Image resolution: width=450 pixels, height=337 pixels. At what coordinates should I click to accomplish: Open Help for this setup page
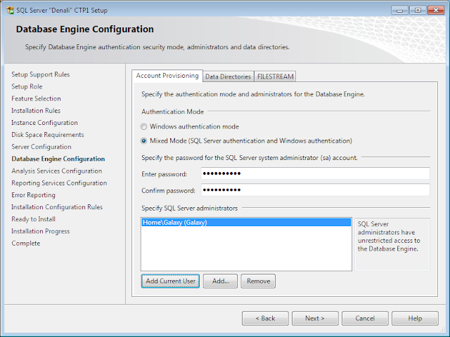click(415, 318)
